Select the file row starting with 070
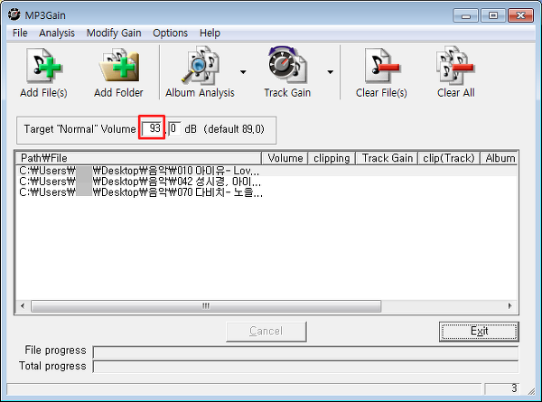This screenshot has width=542, height=402. [x=266, y=192]
